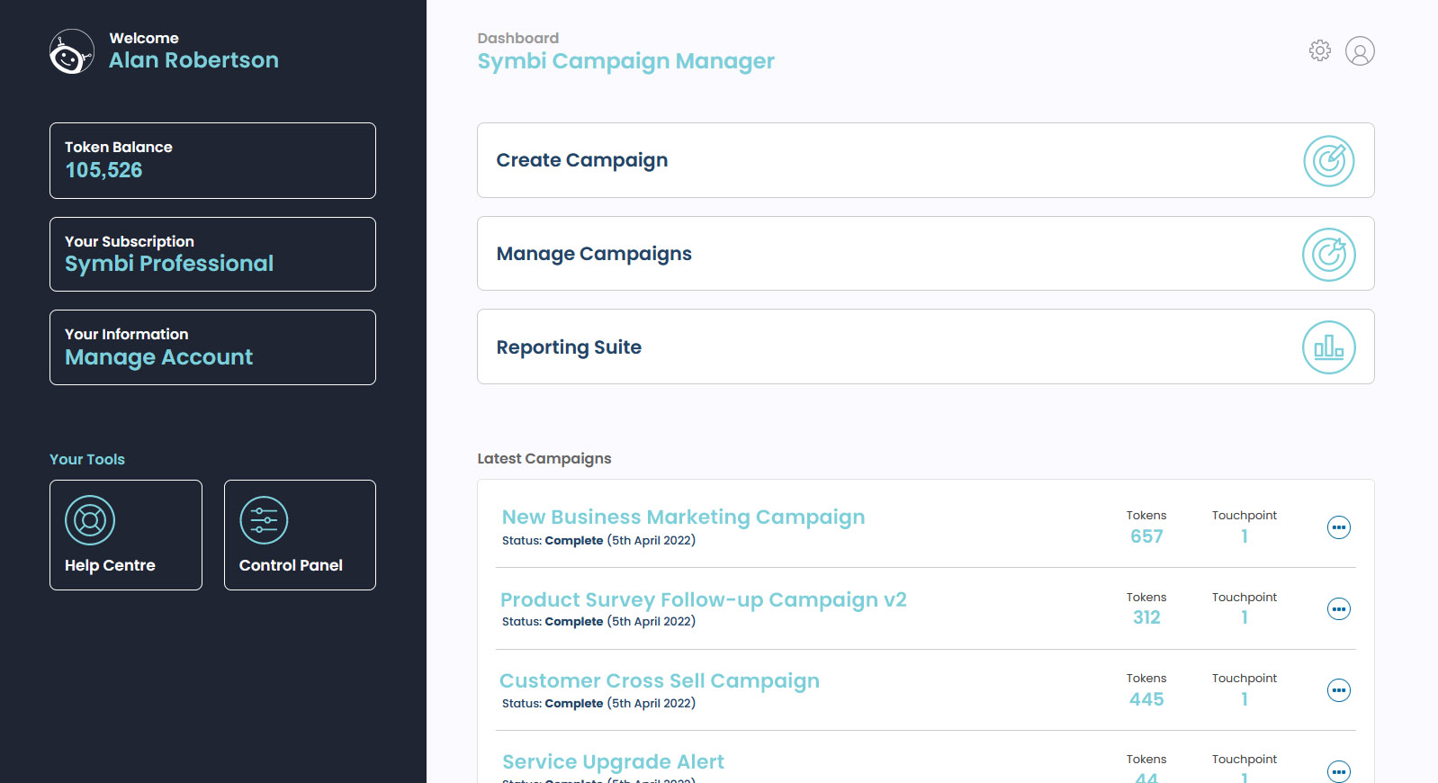Open the Reporting Suite bar chart icon
This screenshot has width=1438, height=783.
(1328, 346)
